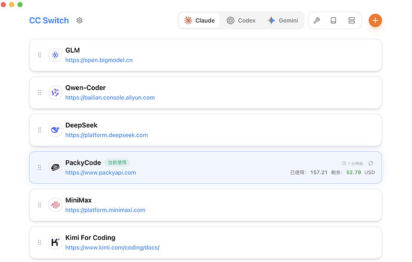Open the platform.minimaxi.com link

[105, 210]
